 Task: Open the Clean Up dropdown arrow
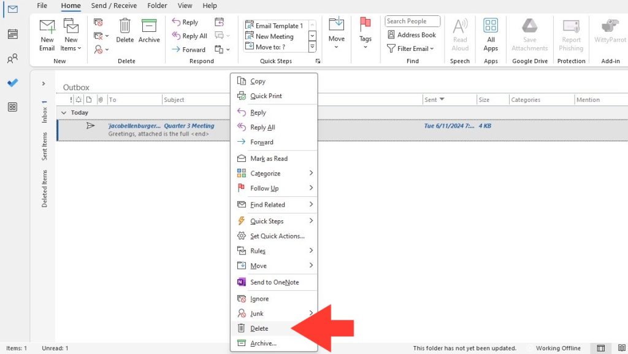tap(107, 36)
